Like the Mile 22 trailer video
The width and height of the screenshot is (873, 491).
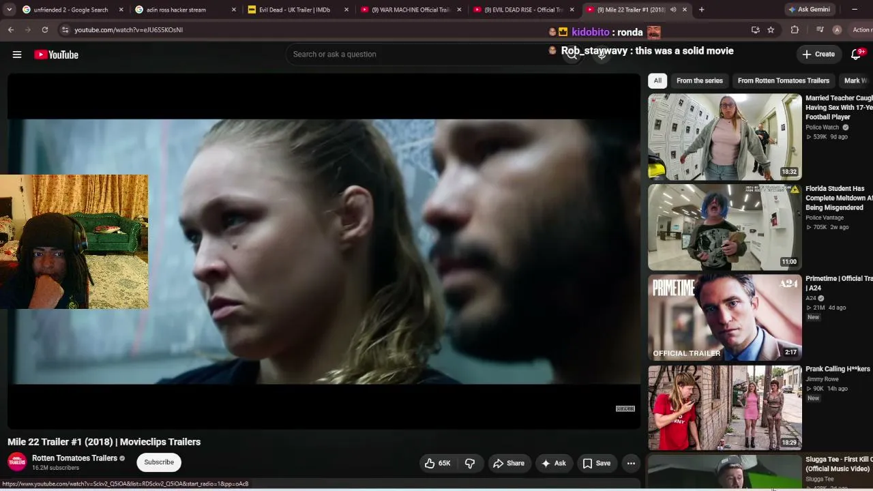coord(437,464)
